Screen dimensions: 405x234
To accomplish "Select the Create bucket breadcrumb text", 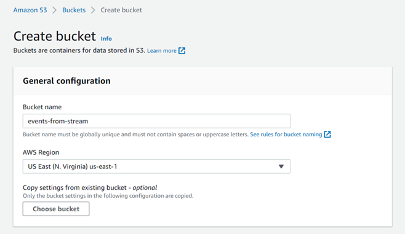I will click(121, 10).
